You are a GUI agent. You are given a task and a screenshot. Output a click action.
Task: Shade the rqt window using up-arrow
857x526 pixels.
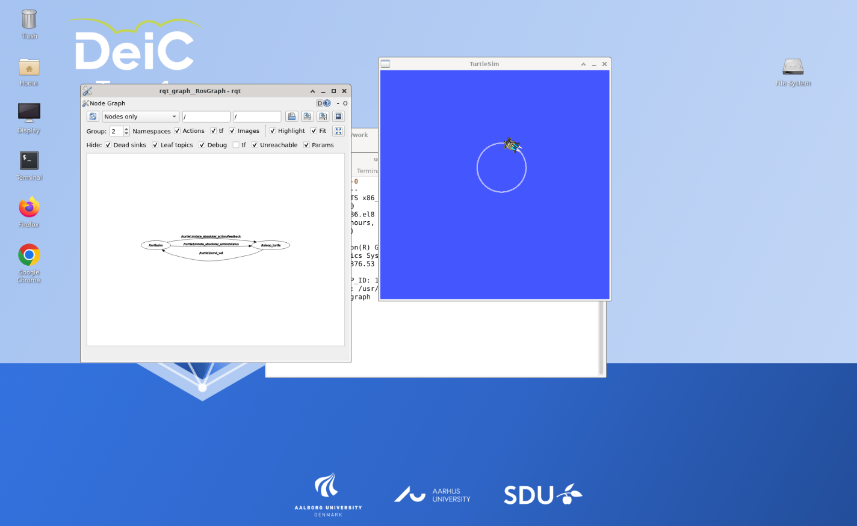click(312, 91)
